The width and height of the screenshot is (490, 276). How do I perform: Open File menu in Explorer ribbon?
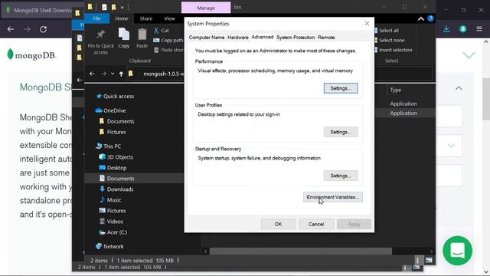coord(96,18)
